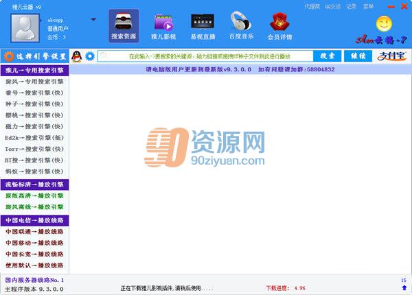The height and width of the screenshot is (295, 412).
Task: Select 流畅标清→播放引擎
Action: (x=35, y=185)
